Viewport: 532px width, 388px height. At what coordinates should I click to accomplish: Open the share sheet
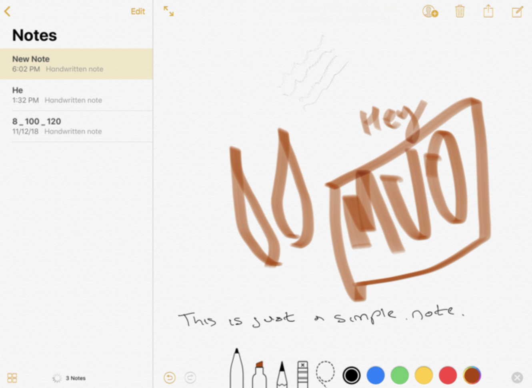pos(488,11)
